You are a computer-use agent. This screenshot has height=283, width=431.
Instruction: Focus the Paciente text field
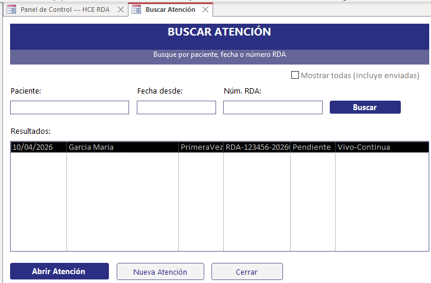69,107
